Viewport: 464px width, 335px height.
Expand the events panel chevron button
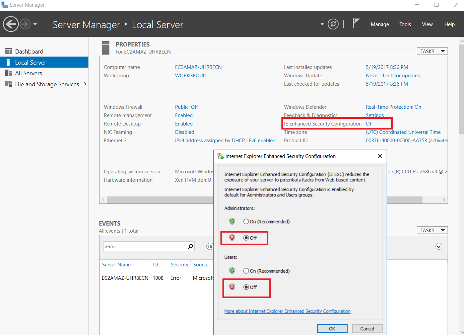[439, 247]
